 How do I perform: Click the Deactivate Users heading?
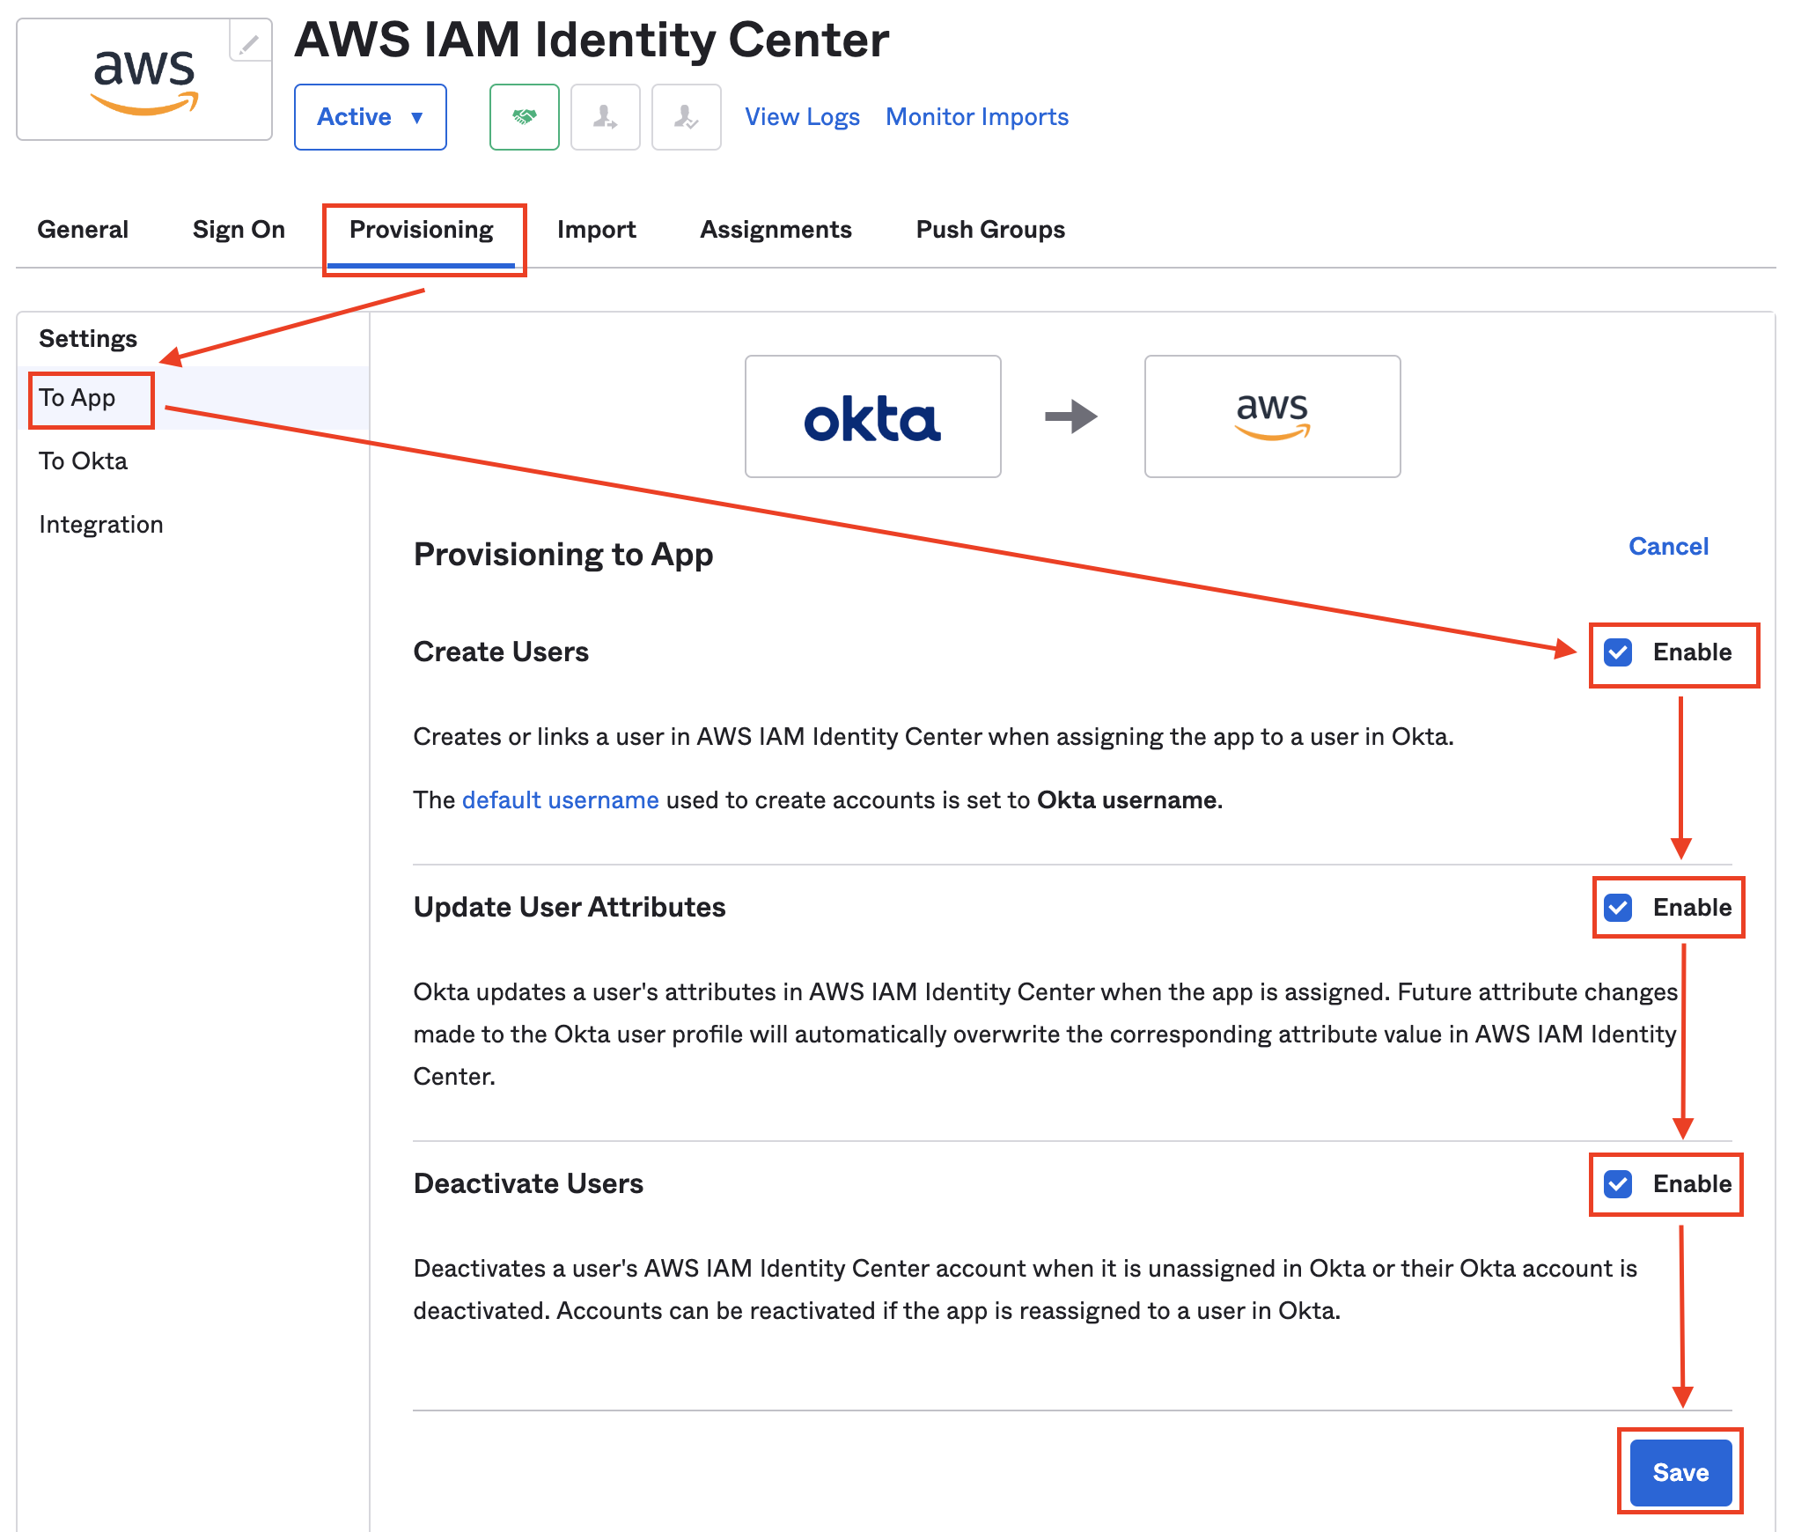pos(528,1184)
